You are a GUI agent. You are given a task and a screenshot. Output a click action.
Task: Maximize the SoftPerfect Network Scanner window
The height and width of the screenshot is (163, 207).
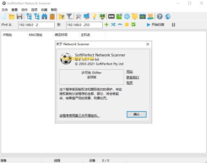pos(190,3)
